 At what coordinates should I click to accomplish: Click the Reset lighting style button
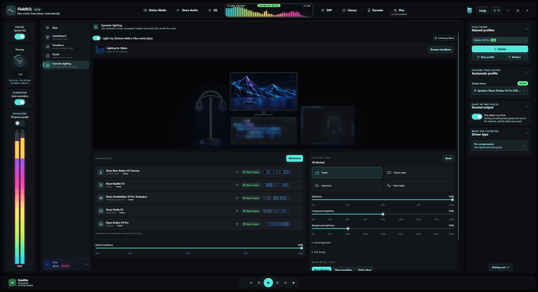[x=448, y=158]
